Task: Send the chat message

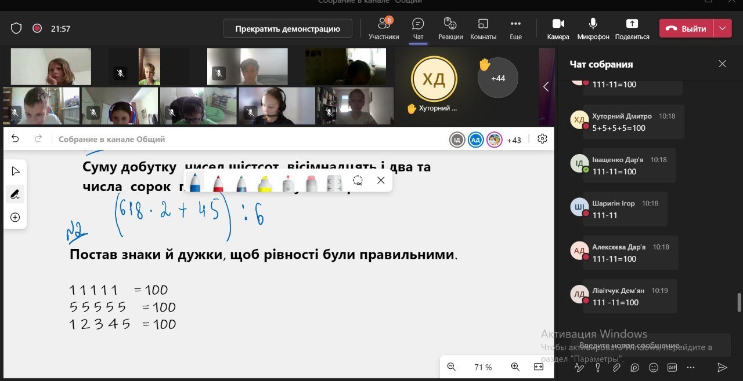Action: click(x=722, y=367)
